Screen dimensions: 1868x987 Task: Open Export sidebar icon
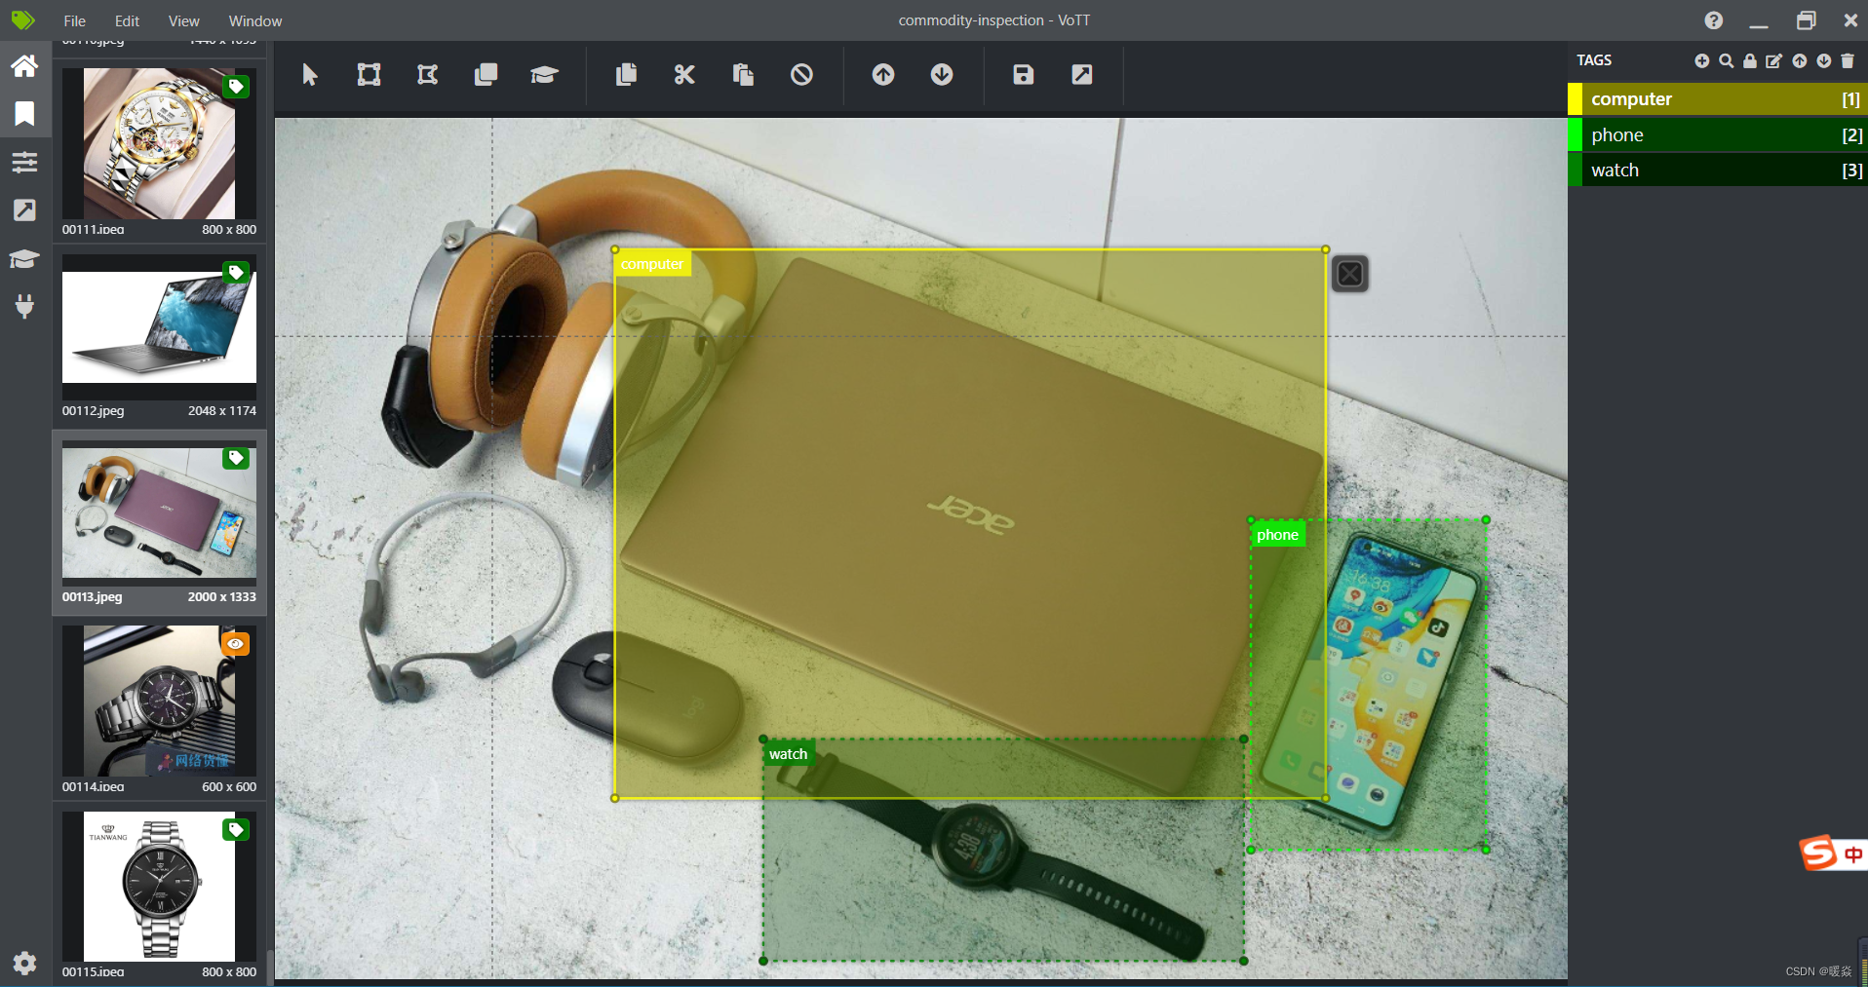(x=24, y=210)
